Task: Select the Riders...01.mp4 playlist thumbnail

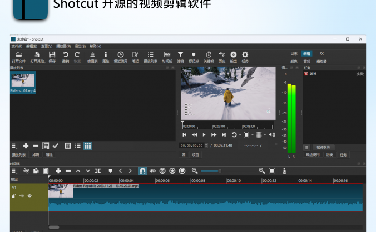Action: click(x=23, y=83)
